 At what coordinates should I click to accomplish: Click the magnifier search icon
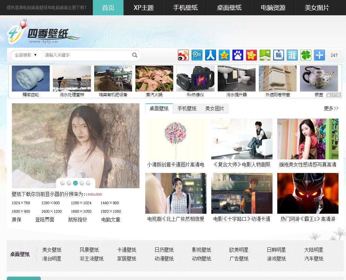coord(134,55)
